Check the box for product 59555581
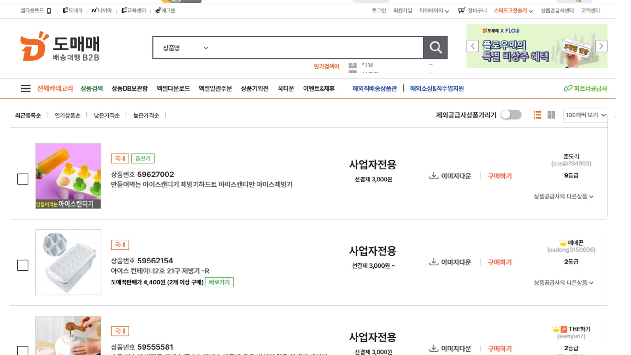 [23, 351]
